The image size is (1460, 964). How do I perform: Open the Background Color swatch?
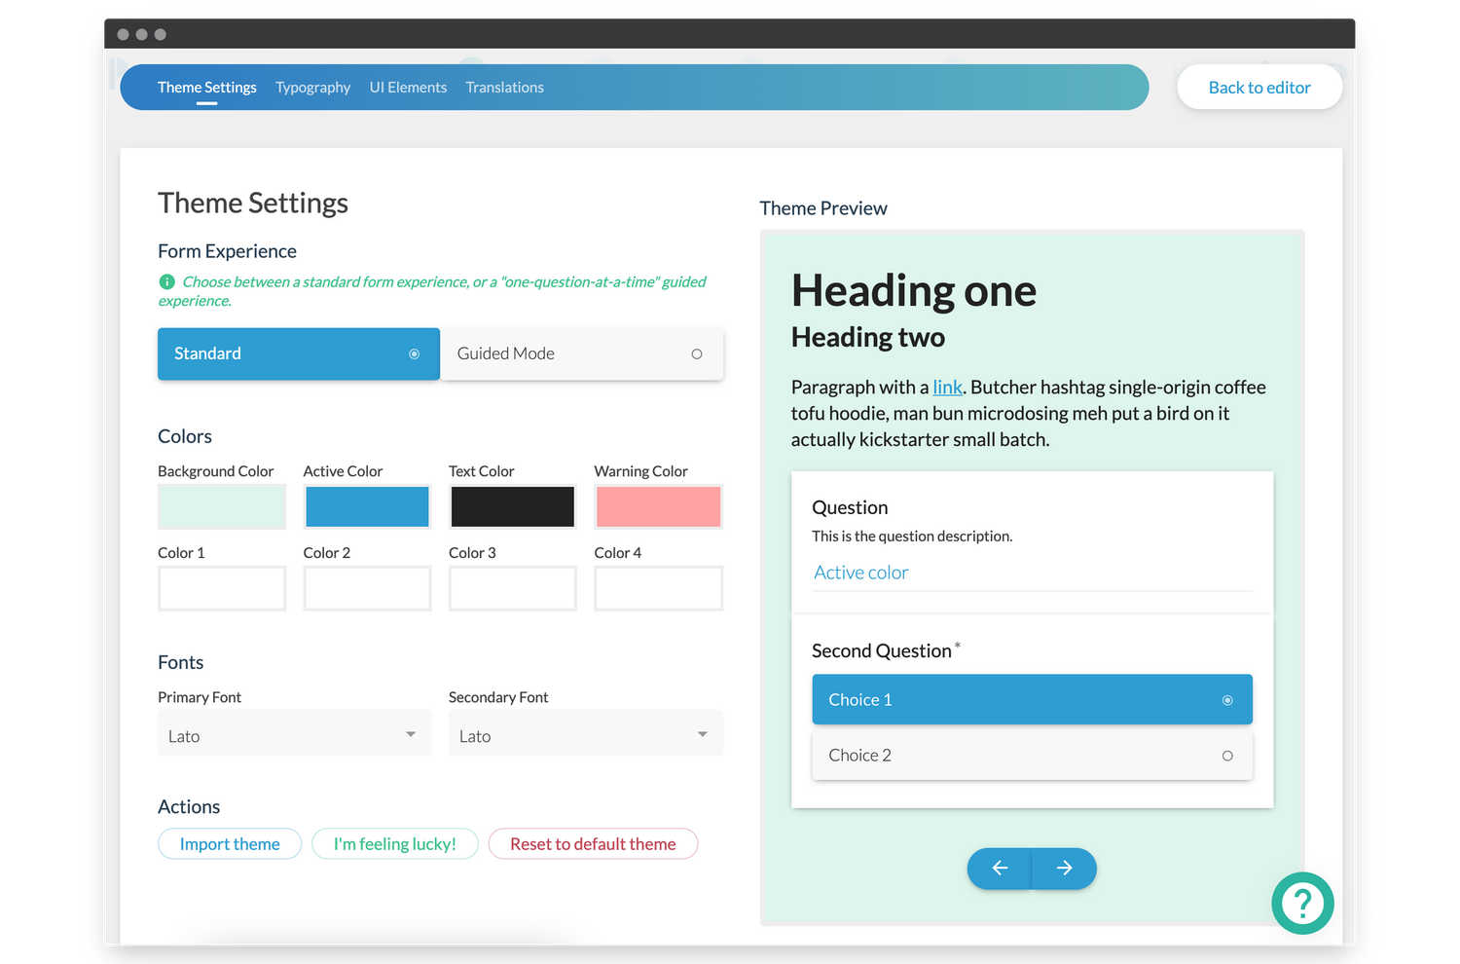222,506
